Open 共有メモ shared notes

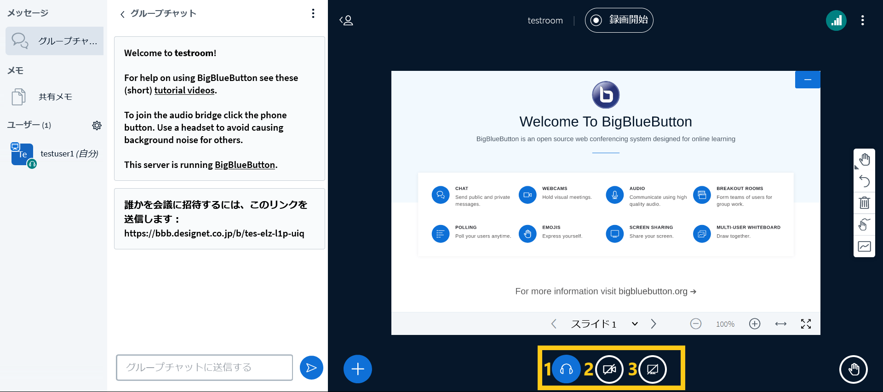(54, 97)
